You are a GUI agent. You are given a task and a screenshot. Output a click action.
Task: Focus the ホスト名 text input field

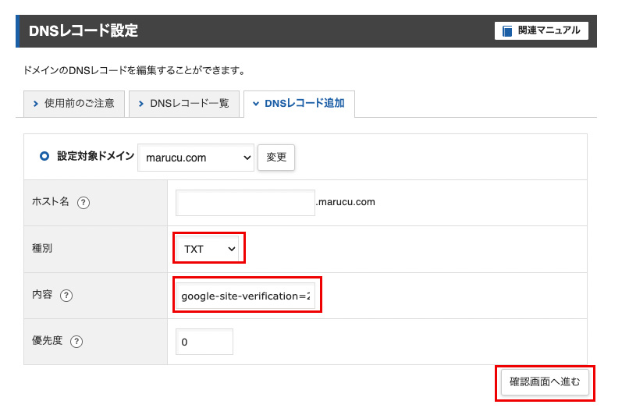click(x=245, y=203)
